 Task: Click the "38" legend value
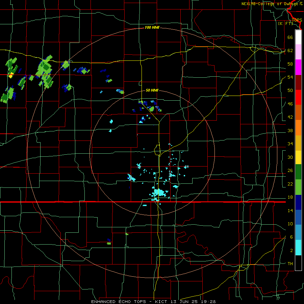[290, 131]
